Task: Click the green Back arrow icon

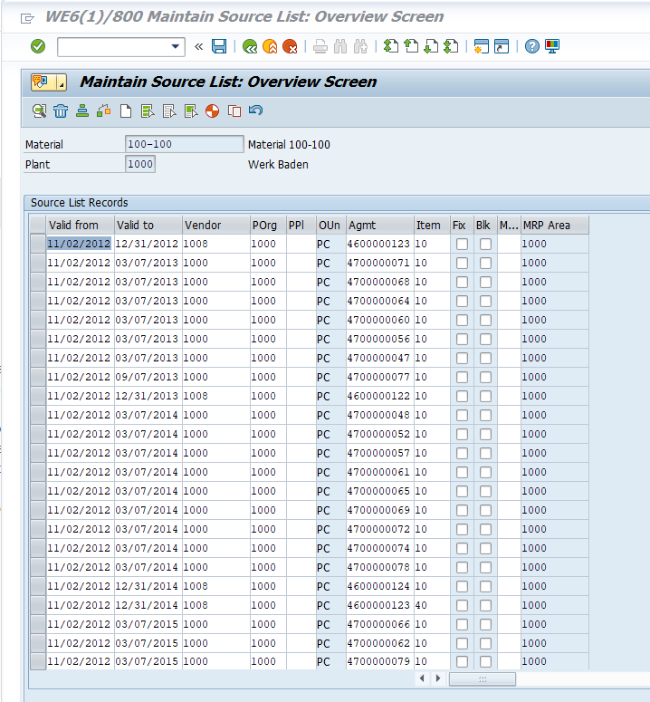Action: 249,46
